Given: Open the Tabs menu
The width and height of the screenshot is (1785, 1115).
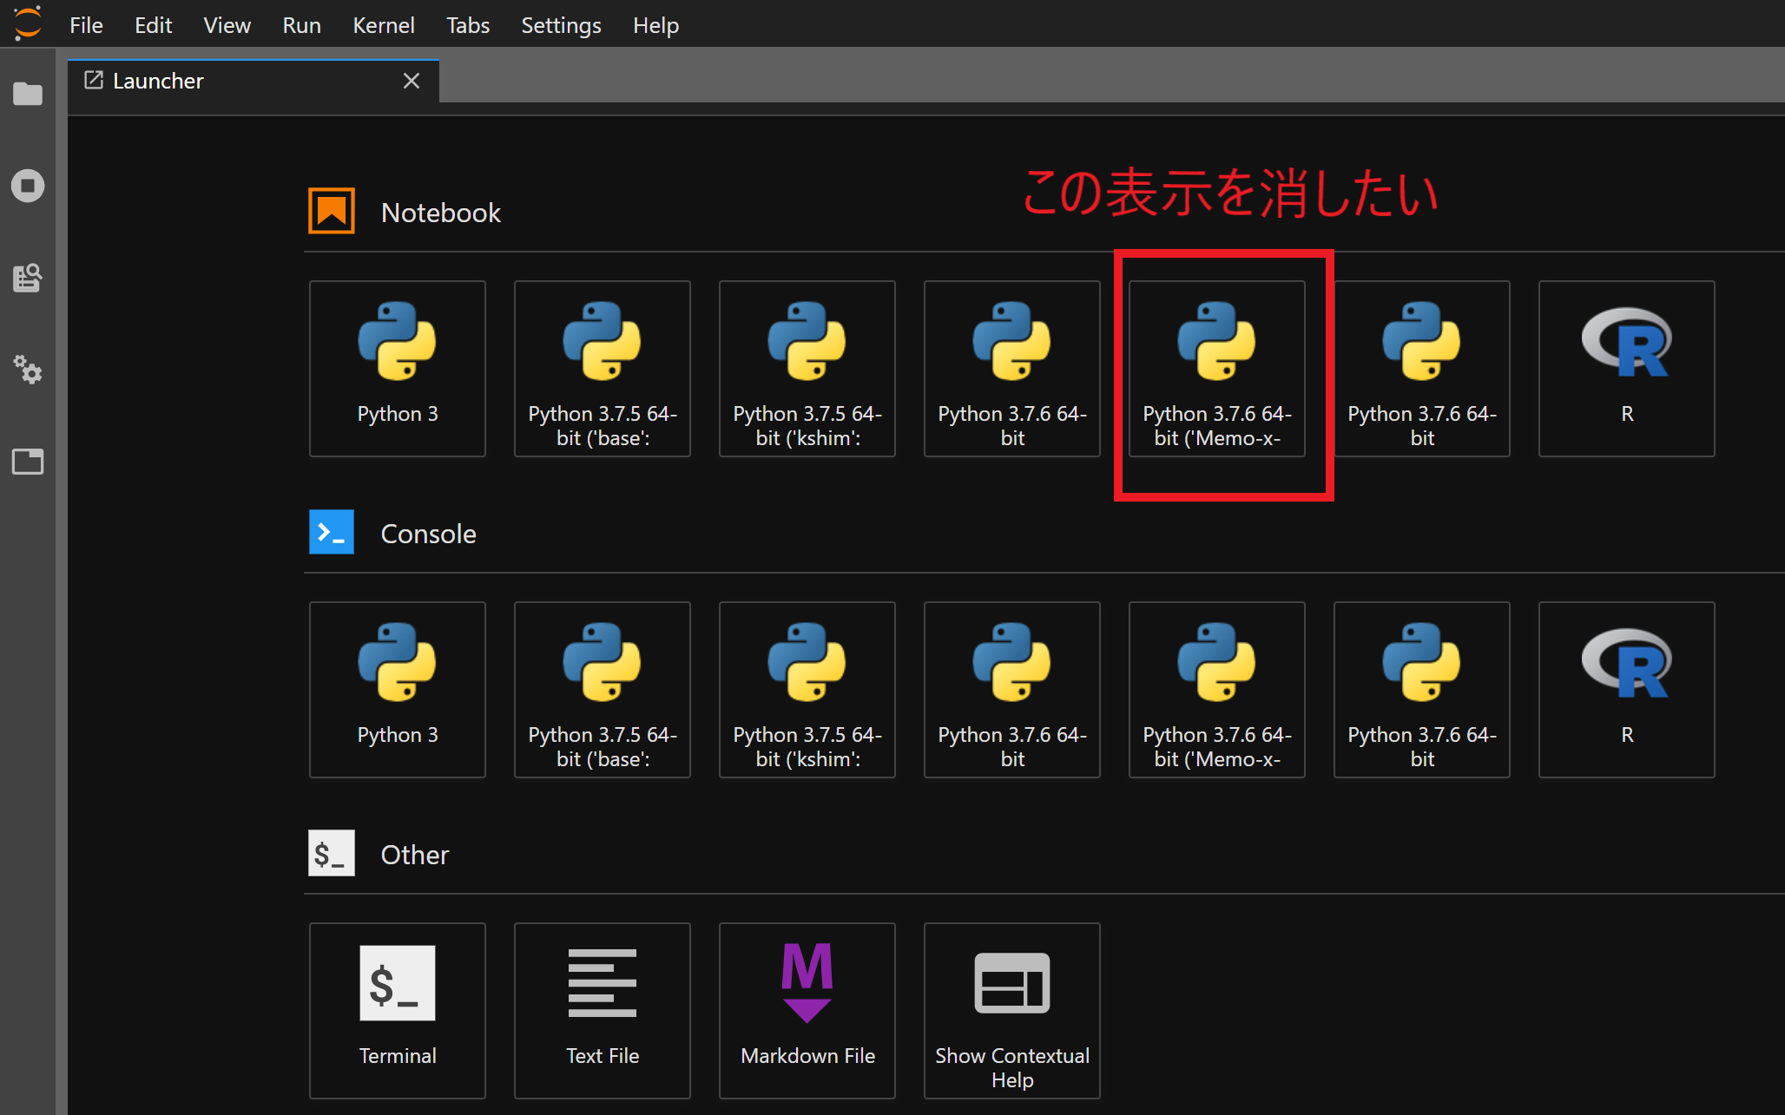Looking at the screenshot, I should 467,25.
